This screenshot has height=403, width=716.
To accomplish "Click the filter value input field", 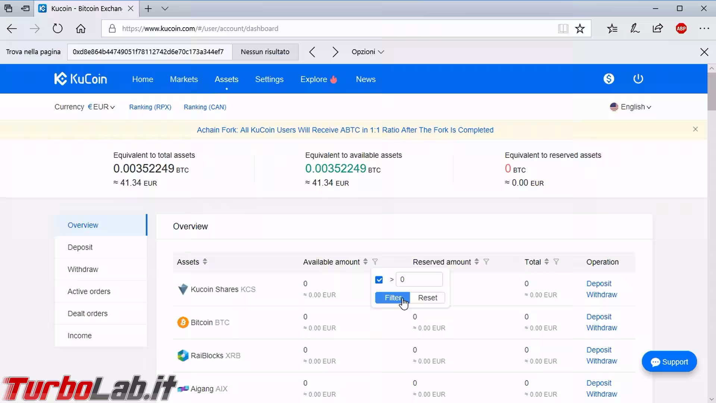I will click(419, 279).
